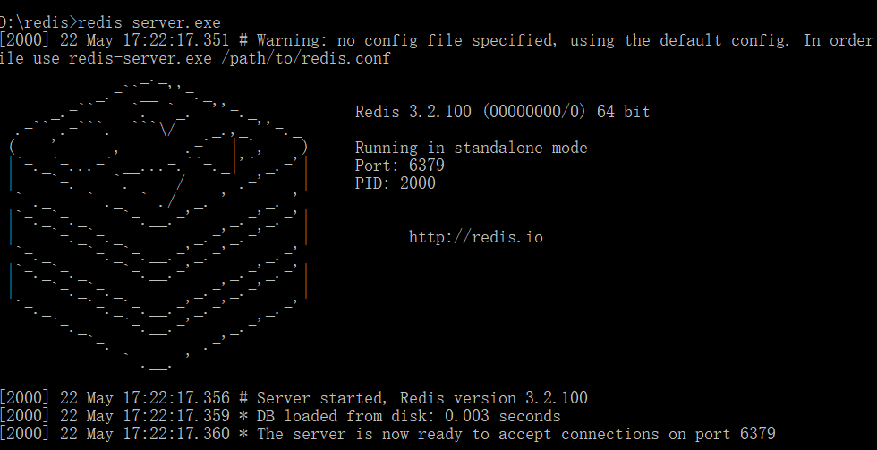This screenshot has width=877, height=450.
Task: Click the http://redis.io URL text
Action: (475, 238)
